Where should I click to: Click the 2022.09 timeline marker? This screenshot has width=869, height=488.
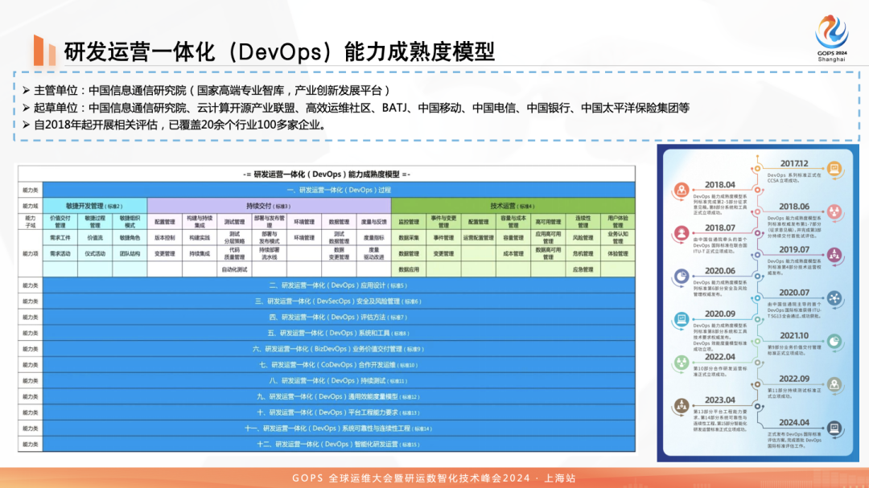797,378
